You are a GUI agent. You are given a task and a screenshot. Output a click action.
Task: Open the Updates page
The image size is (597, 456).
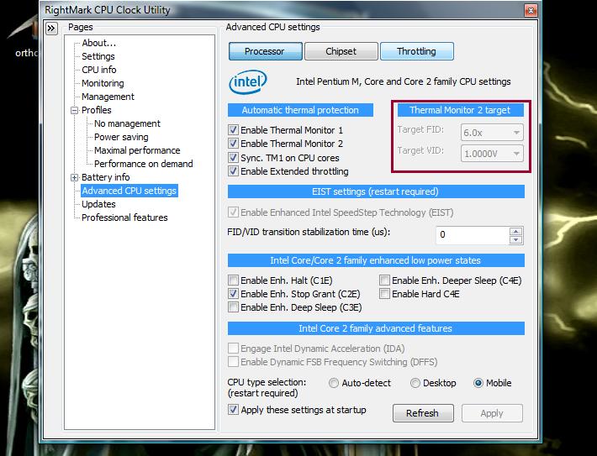pos(98,204)
